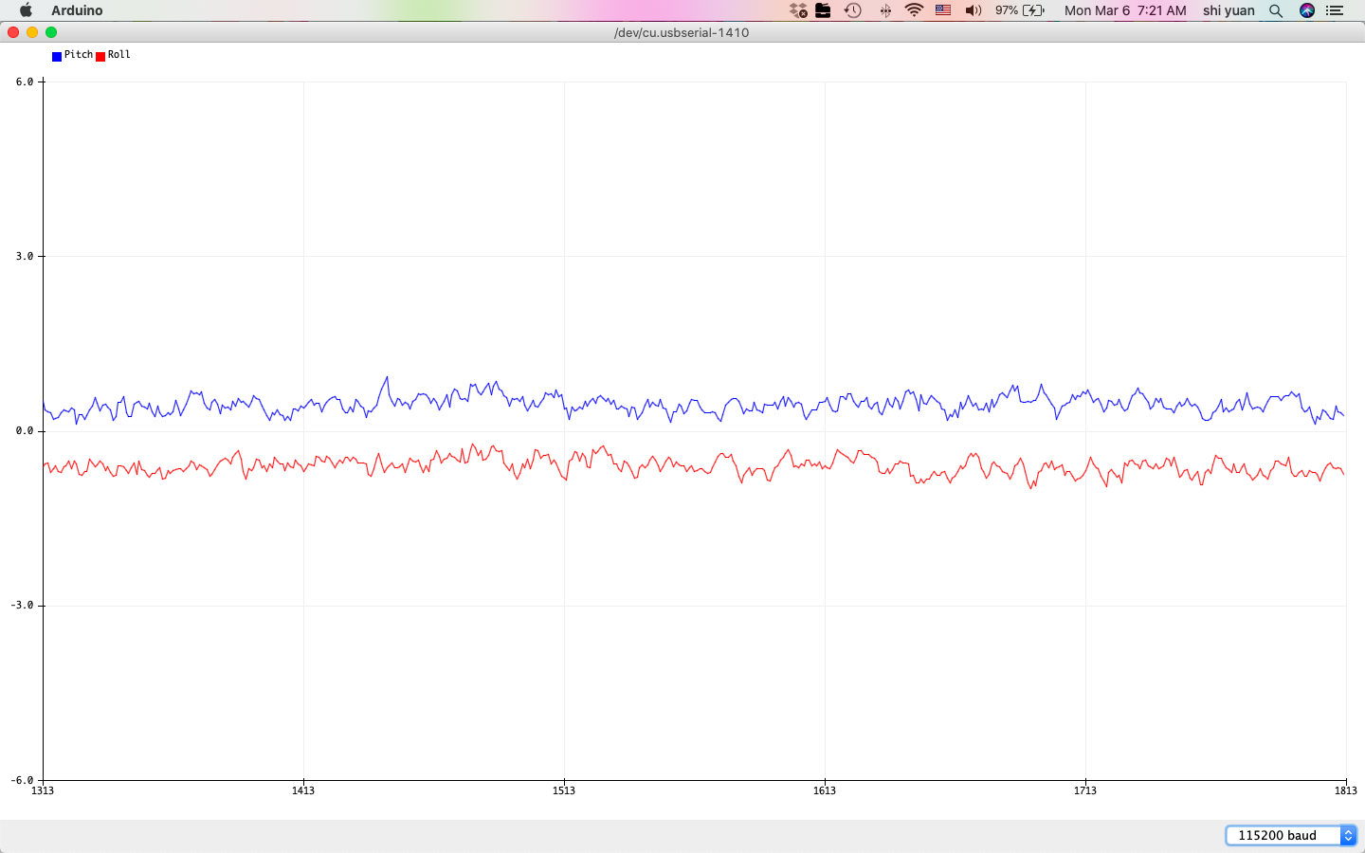Click the 1413 x-axis label

point(303,790)
